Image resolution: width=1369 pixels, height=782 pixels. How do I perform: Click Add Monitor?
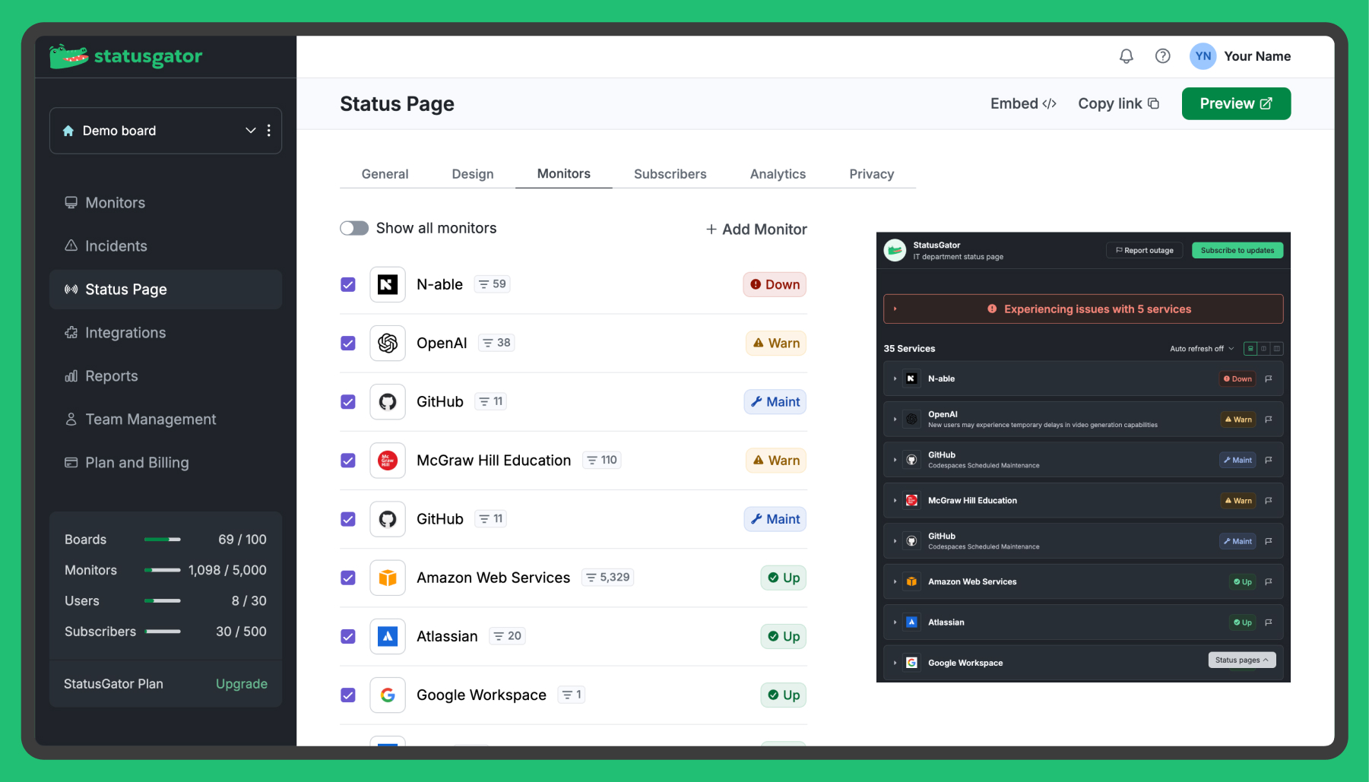click(x=756, y=229)
